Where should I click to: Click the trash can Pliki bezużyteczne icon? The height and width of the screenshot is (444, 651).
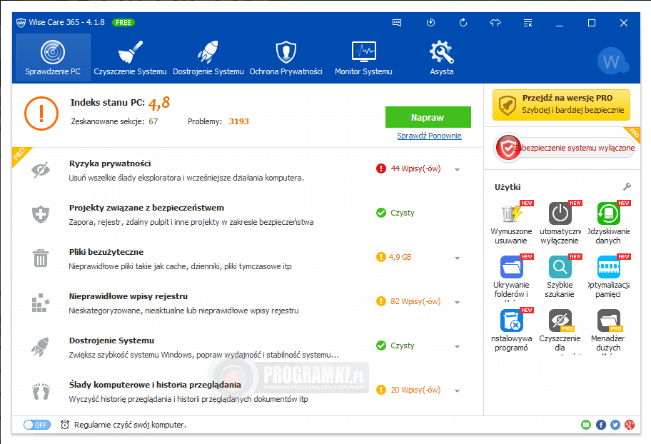pos(41,258)
